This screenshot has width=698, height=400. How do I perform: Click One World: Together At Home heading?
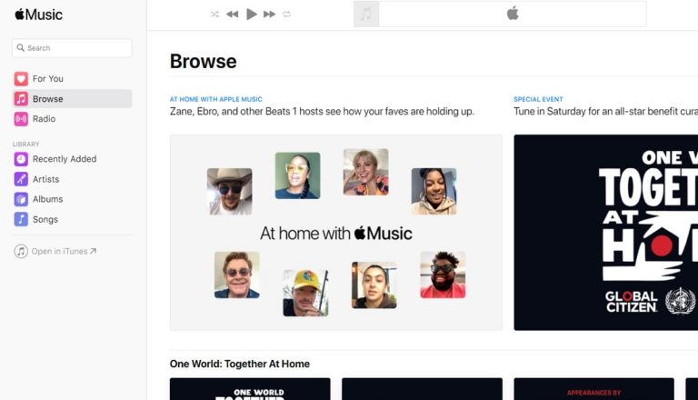click(x=240, y=364)
